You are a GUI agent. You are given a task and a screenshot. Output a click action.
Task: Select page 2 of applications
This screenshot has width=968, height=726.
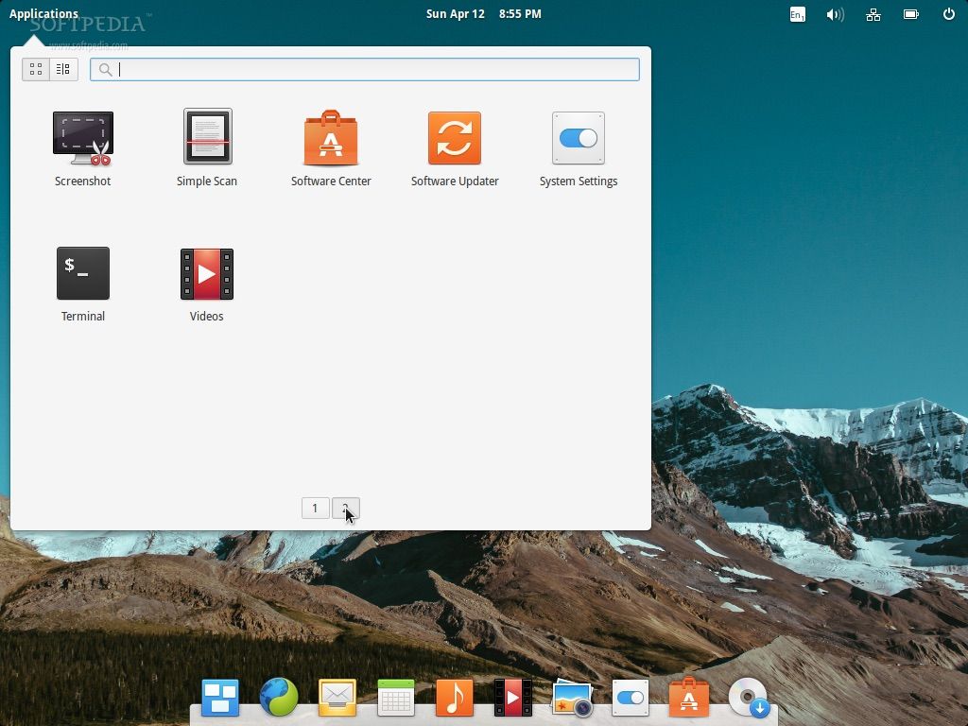click(346, 508)
